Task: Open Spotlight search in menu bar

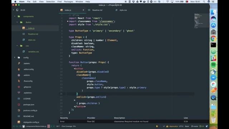Action: pos(204,1)
